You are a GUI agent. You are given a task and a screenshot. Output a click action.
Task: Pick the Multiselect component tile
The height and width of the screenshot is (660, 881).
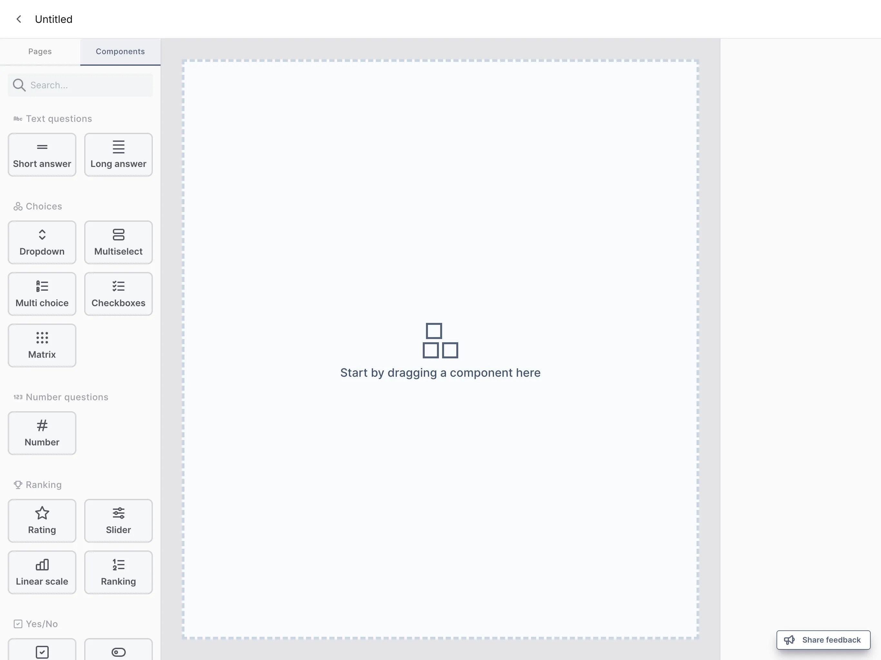(x=118, y=242)
